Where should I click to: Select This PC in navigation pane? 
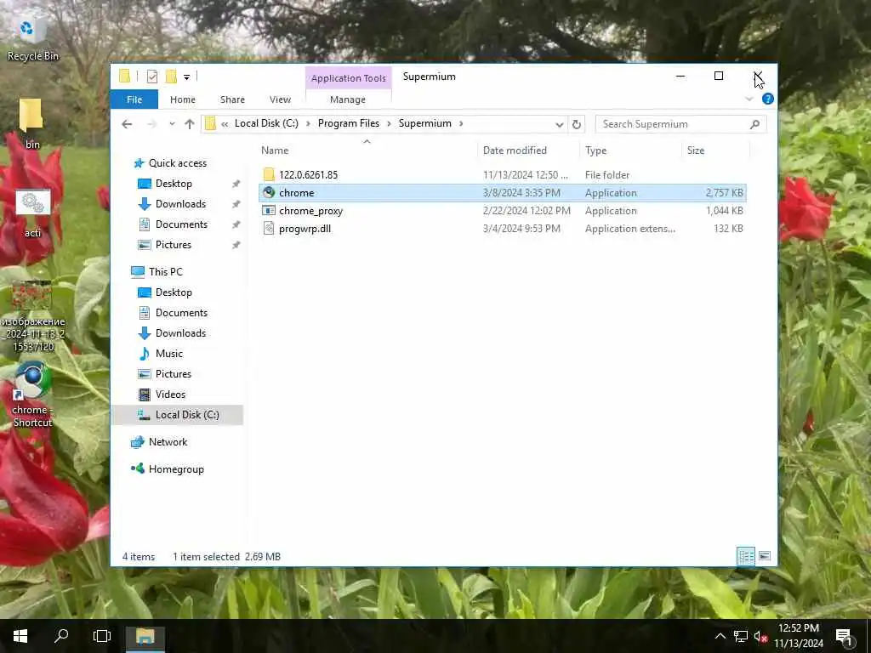[x=165, y=272]
